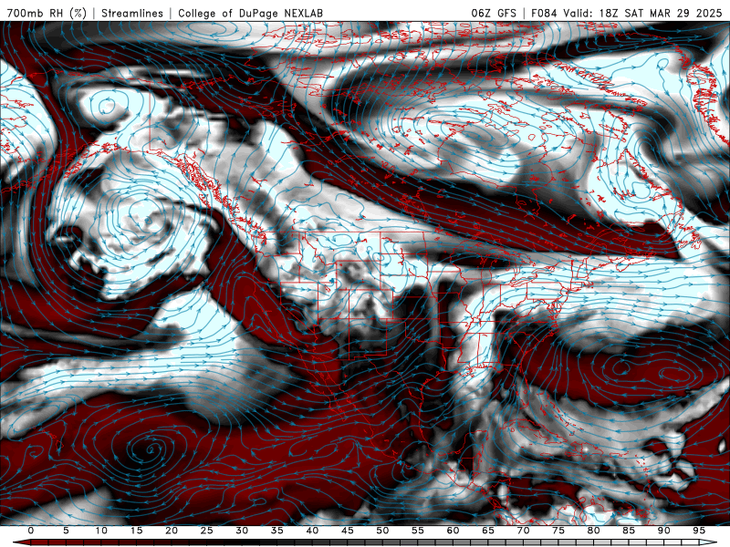Select the "Streamlines" header label
Screen dimensions: 730x547
tap(132, 13)
